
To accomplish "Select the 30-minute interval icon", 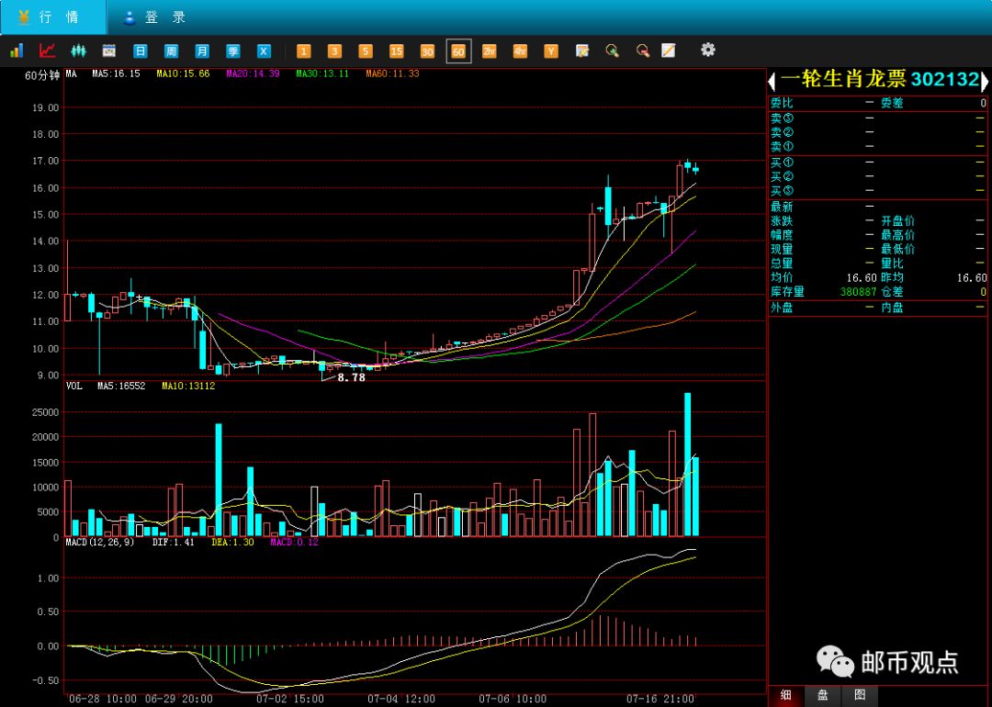I will [428, 51].
